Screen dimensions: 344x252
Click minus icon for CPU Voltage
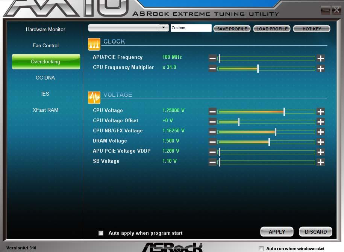[x=212, y=112]
